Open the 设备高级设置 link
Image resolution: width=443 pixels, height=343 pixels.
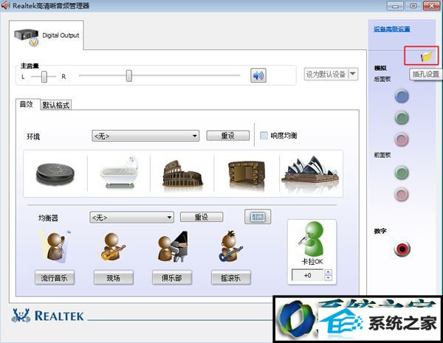[392, 29]
